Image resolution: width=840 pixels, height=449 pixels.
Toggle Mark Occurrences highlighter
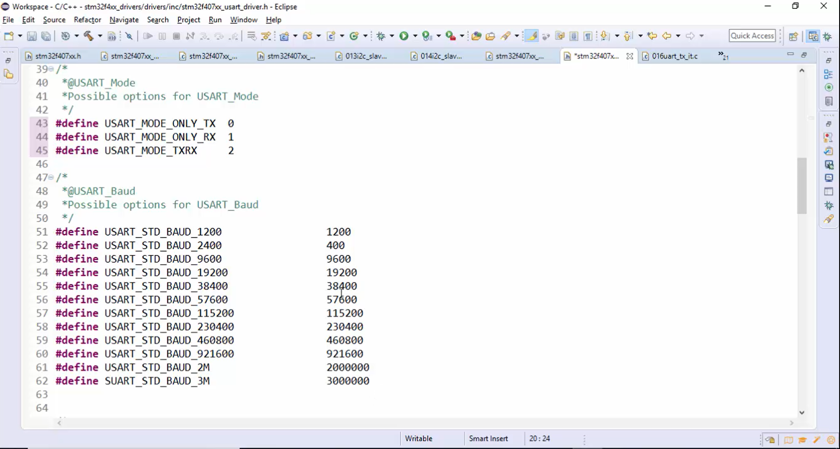pyautogui.click(x=532, y=36)
